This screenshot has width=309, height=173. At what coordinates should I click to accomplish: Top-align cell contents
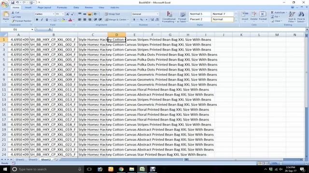pyautogui.click(x=80, y=14)
